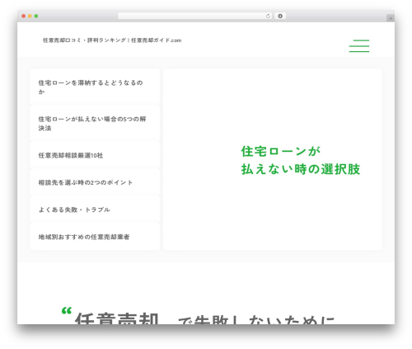Click the green maximize window button

coord(36,17)
